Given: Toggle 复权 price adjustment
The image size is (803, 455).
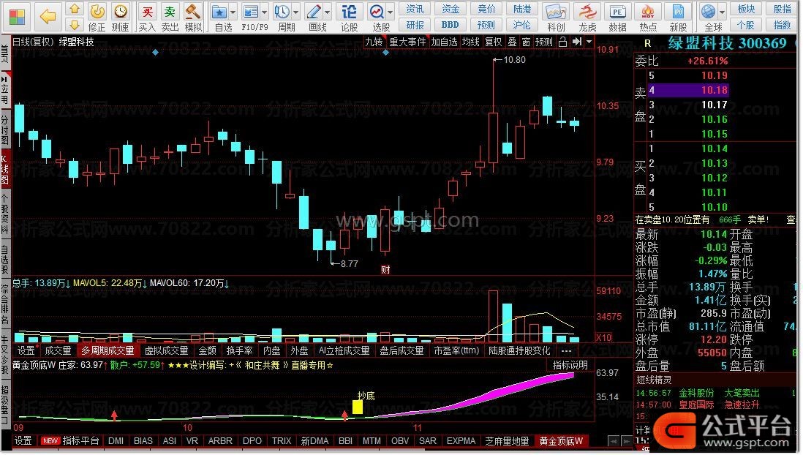Looking at the screenshot, I should tap(493, 42).
